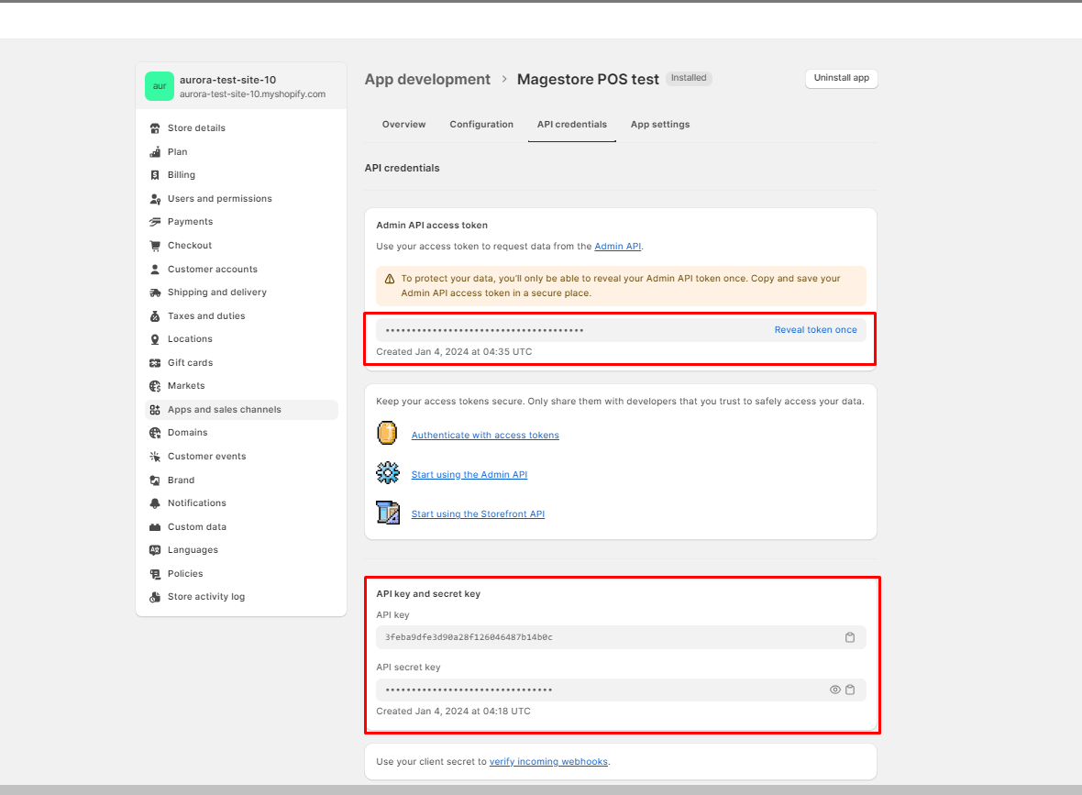This screenshot has width=1082, height=795.
Task: Copy the API key via the clipboard icon
Action: pos(850,636)
